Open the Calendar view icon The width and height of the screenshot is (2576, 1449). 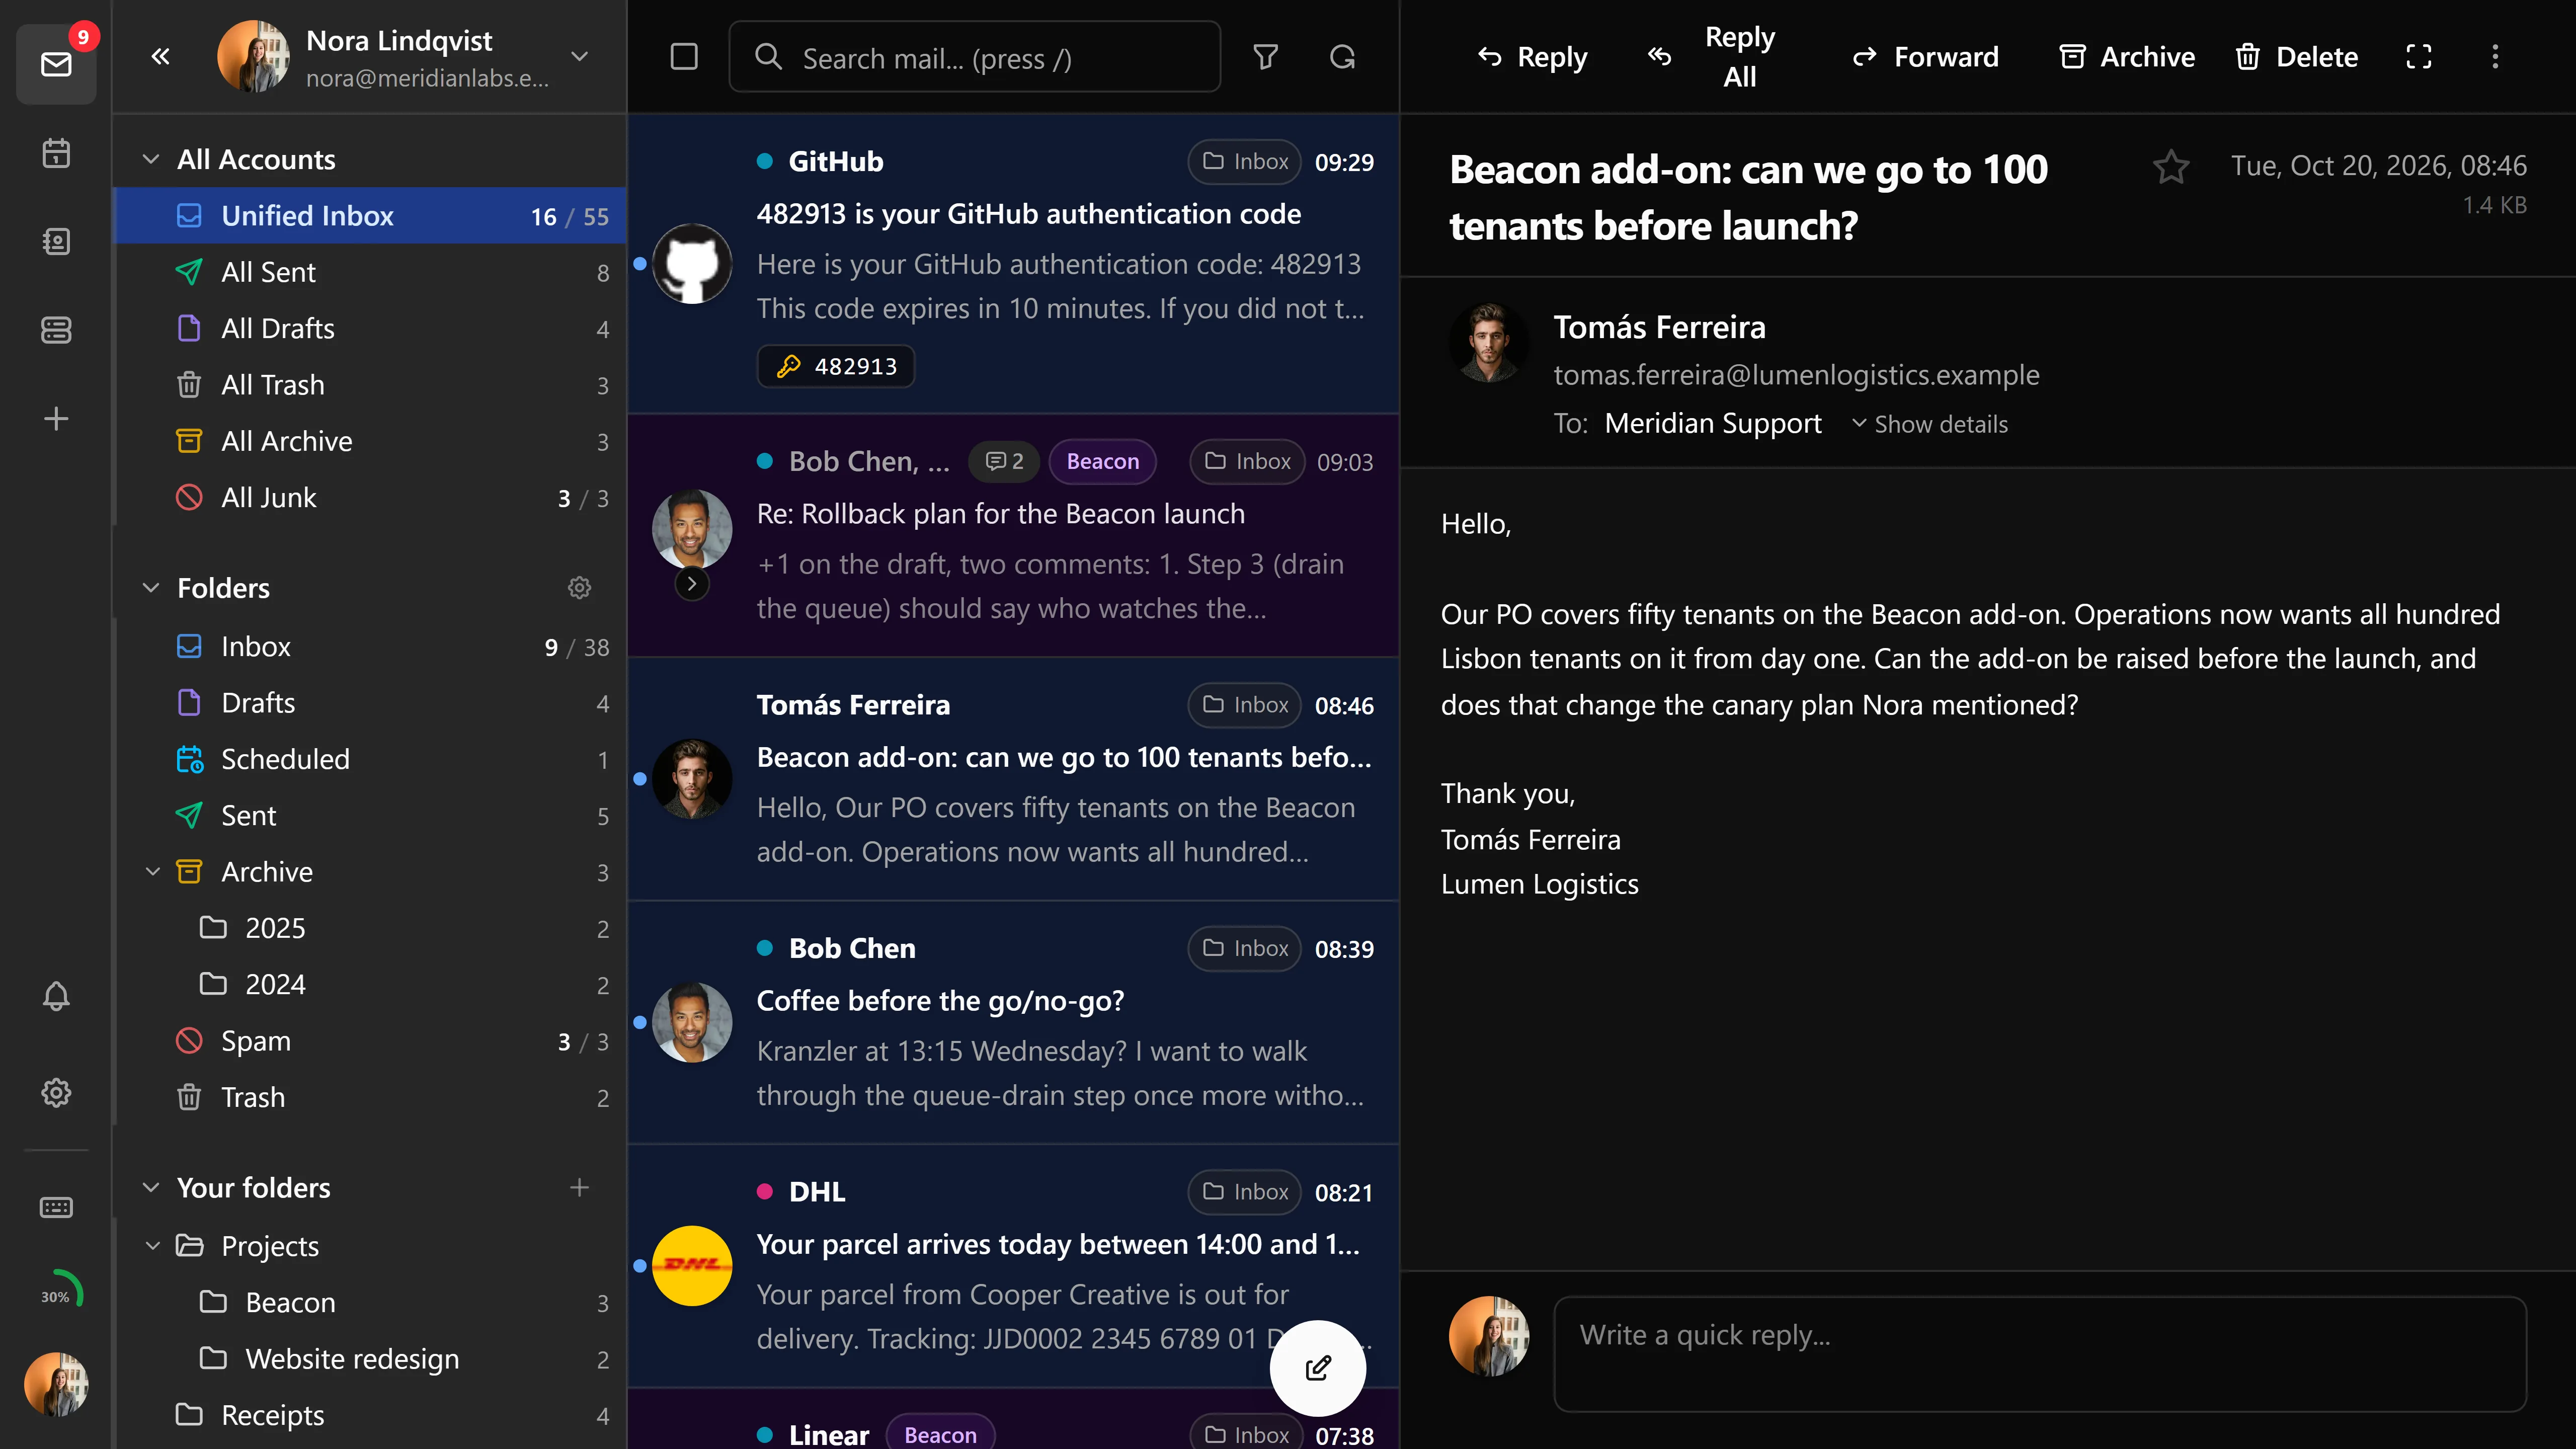coord(56,153)
